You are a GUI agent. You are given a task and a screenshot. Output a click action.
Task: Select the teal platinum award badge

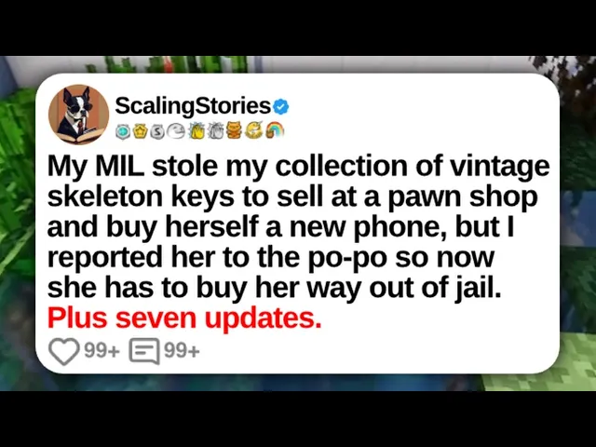tap(123, 131)
